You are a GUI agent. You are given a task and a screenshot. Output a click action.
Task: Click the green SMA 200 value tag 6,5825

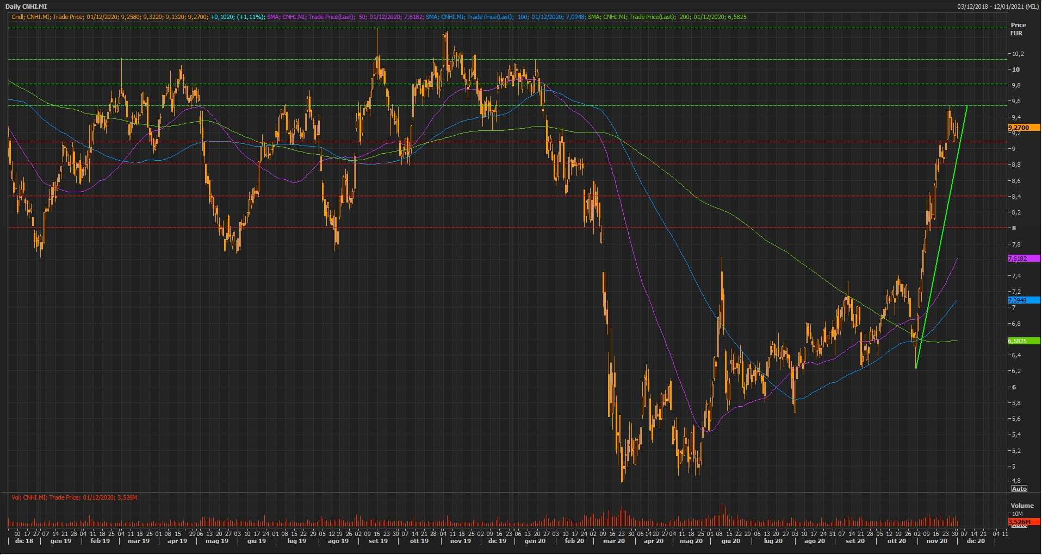coord(1024,341)
